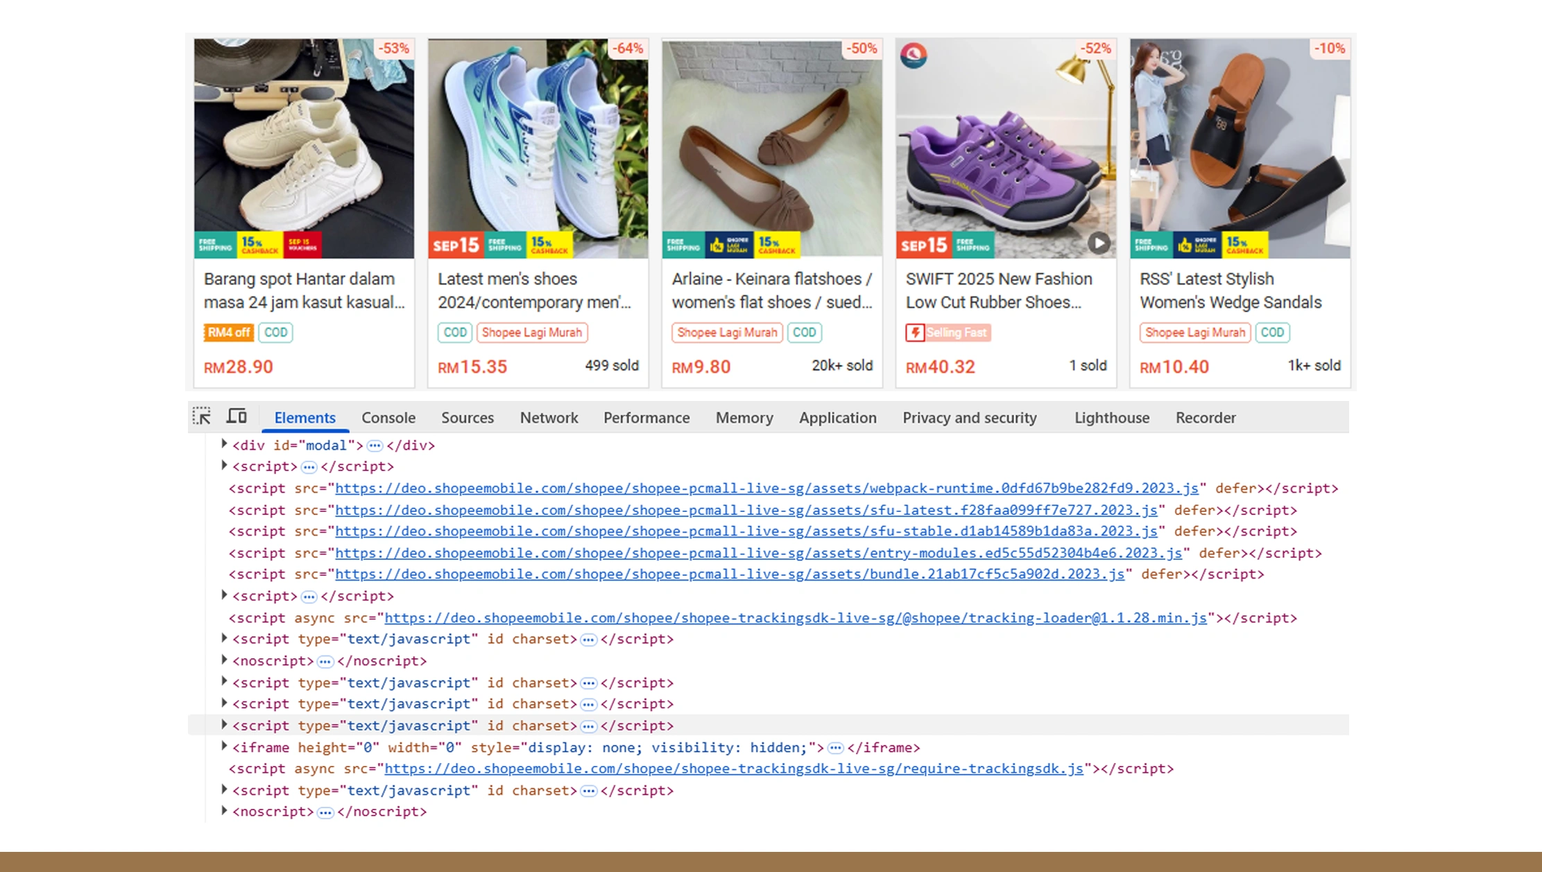This screenshot has height=872, width=1542.
Task: Open the bundle.js script link
Action: point(730,574)
